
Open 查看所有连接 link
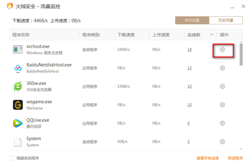pos(207,158)
